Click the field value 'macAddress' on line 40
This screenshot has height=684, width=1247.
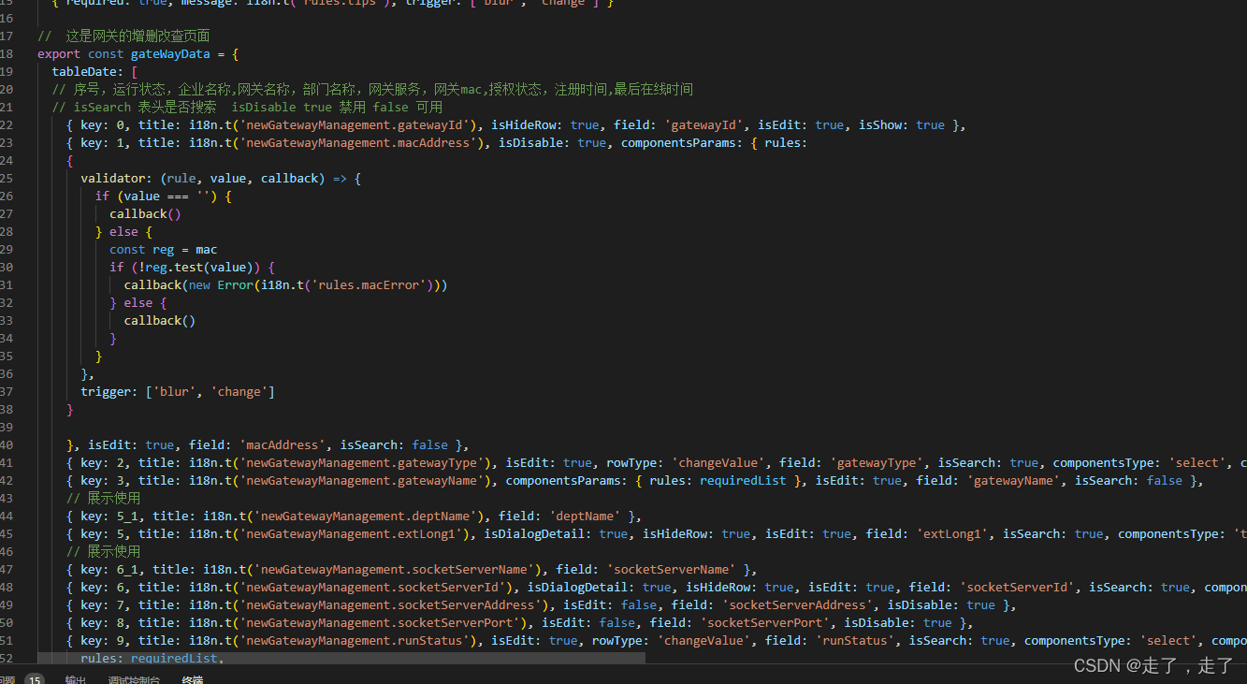click(x=283, y=445)
